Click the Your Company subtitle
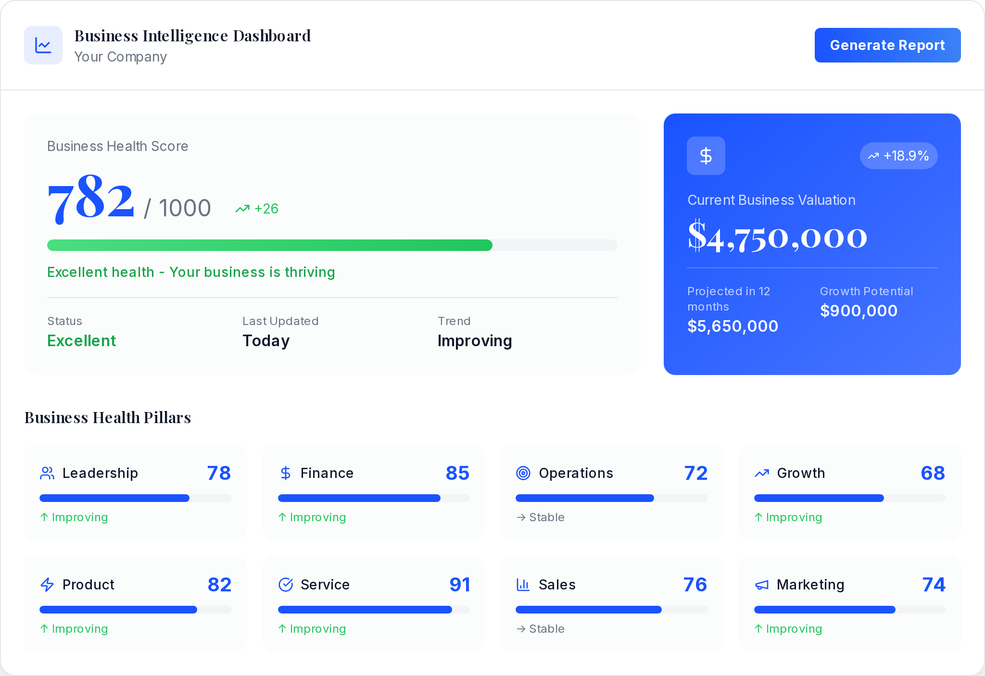The height and width of the screenshot is (676, 985). tap(121, 57)
